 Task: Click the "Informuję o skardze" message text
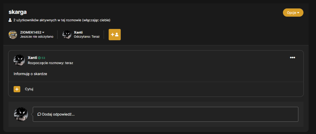click(30, 74)
